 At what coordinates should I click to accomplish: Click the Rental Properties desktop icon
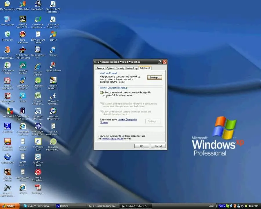tap(38, 175)
